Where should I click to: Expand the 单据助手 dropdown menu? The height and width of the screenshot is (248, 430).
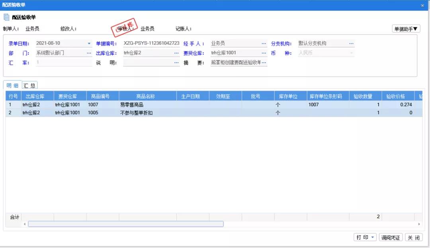406,29
